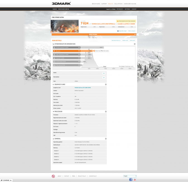Screen dimensions: 188x182
Task: Expand the Compare panel at bottom left
Action: tap(6, 180)
